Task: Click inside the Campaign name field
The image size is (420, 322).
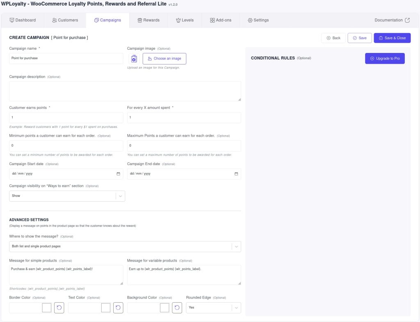Action: (x=66, y=58)
